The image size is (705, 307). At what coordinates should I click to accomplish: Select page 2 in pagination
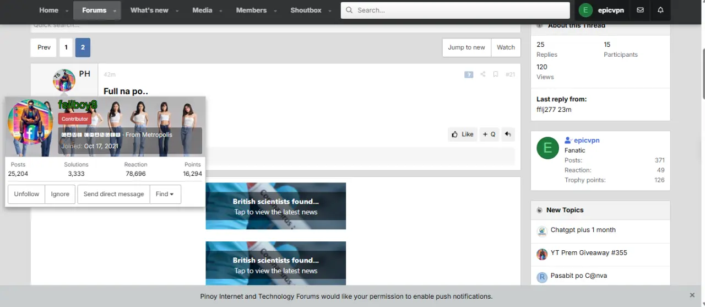point(83,47)
